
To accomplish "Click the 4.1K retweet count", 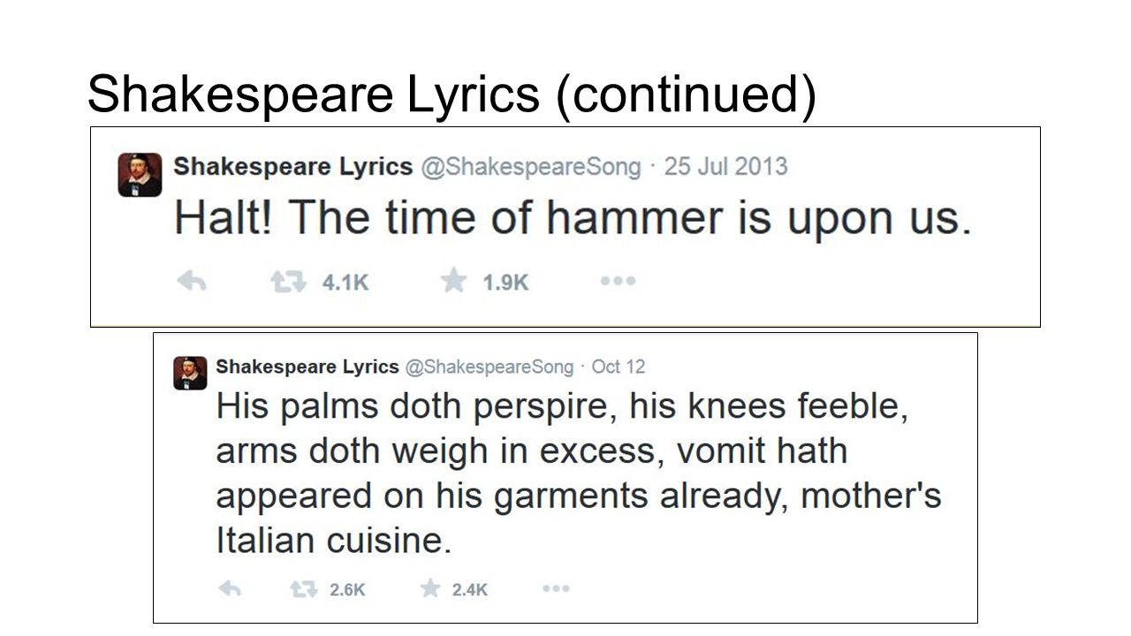I will (345, 283).
